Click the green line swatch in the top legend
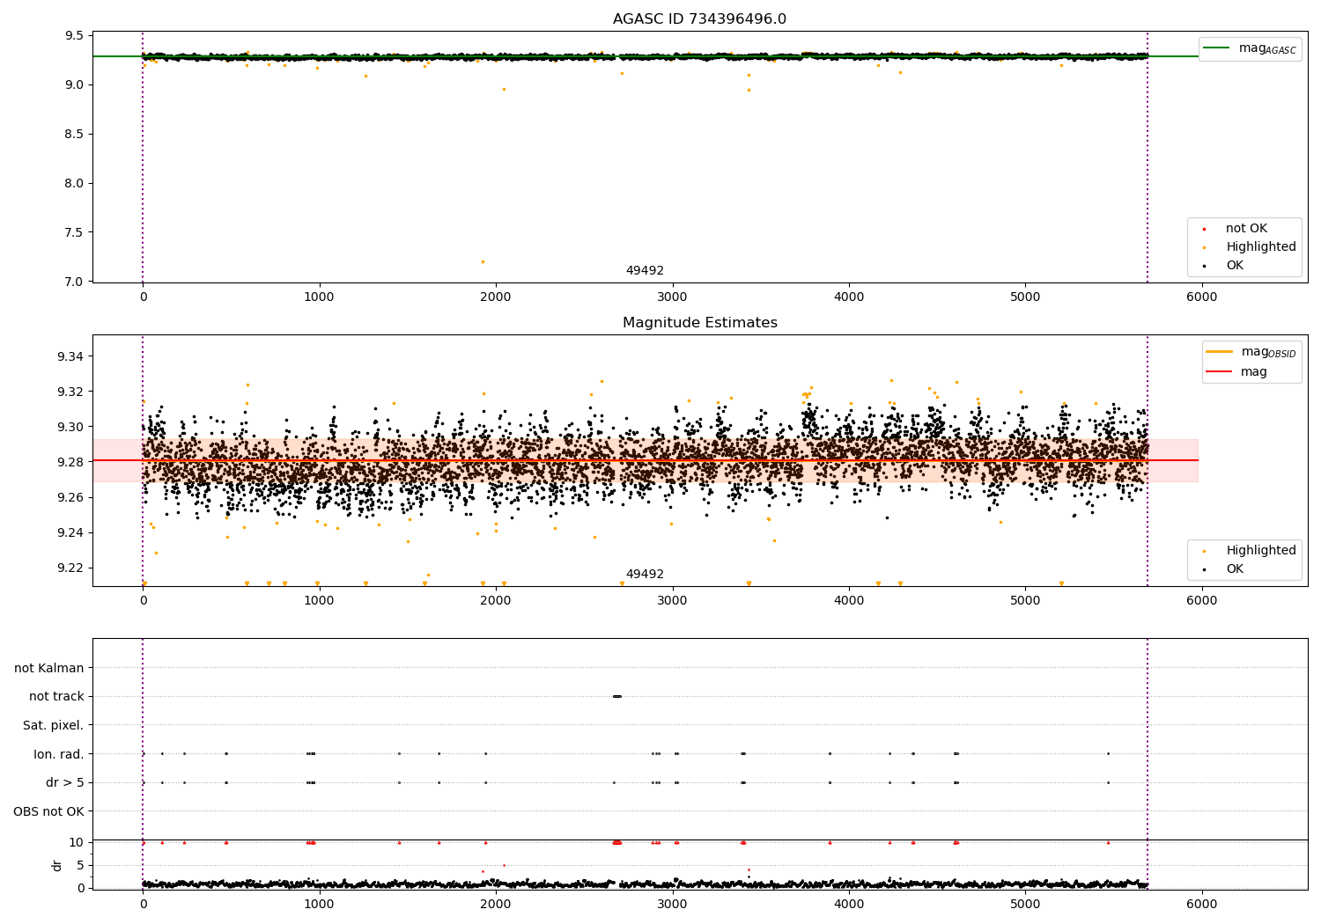The image size is (1321, 924). (x=1217, y=48)
